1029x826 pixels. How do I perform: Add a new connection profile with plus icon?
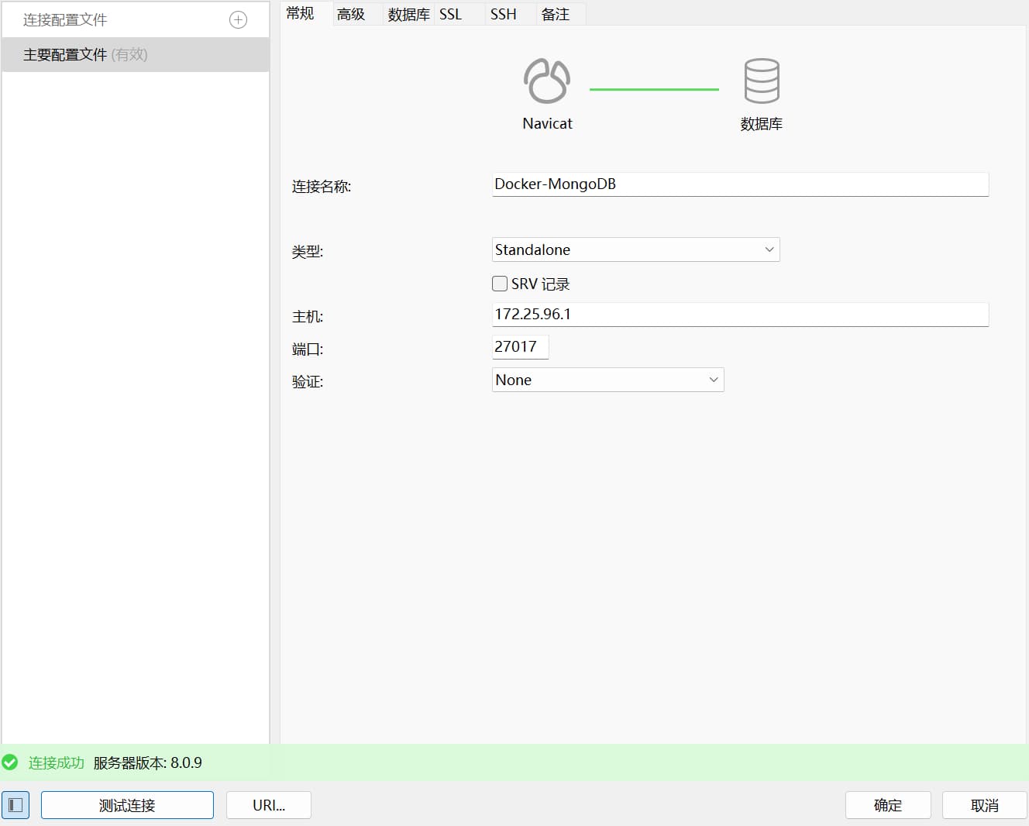(x=239, y=20)
